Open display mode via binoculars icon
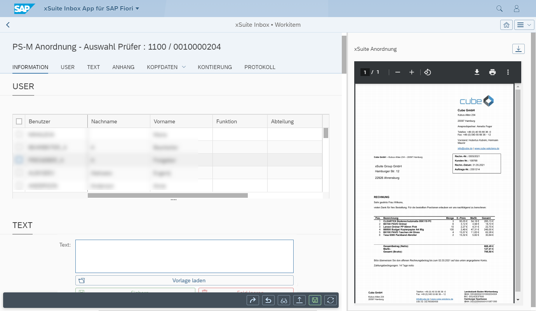The width and height of the screenshot is (536, 311). (284, 300)
